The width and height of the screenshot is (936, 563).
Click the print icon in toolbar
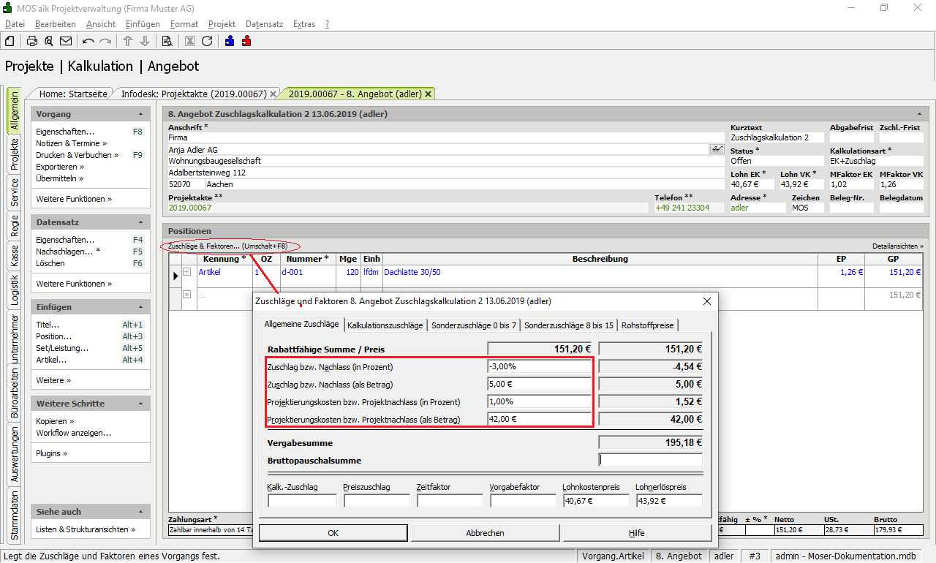click(x=32, y=41)
